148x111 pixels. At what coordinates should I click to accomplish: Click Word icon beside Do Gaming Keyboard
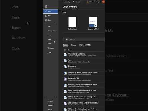65,92
